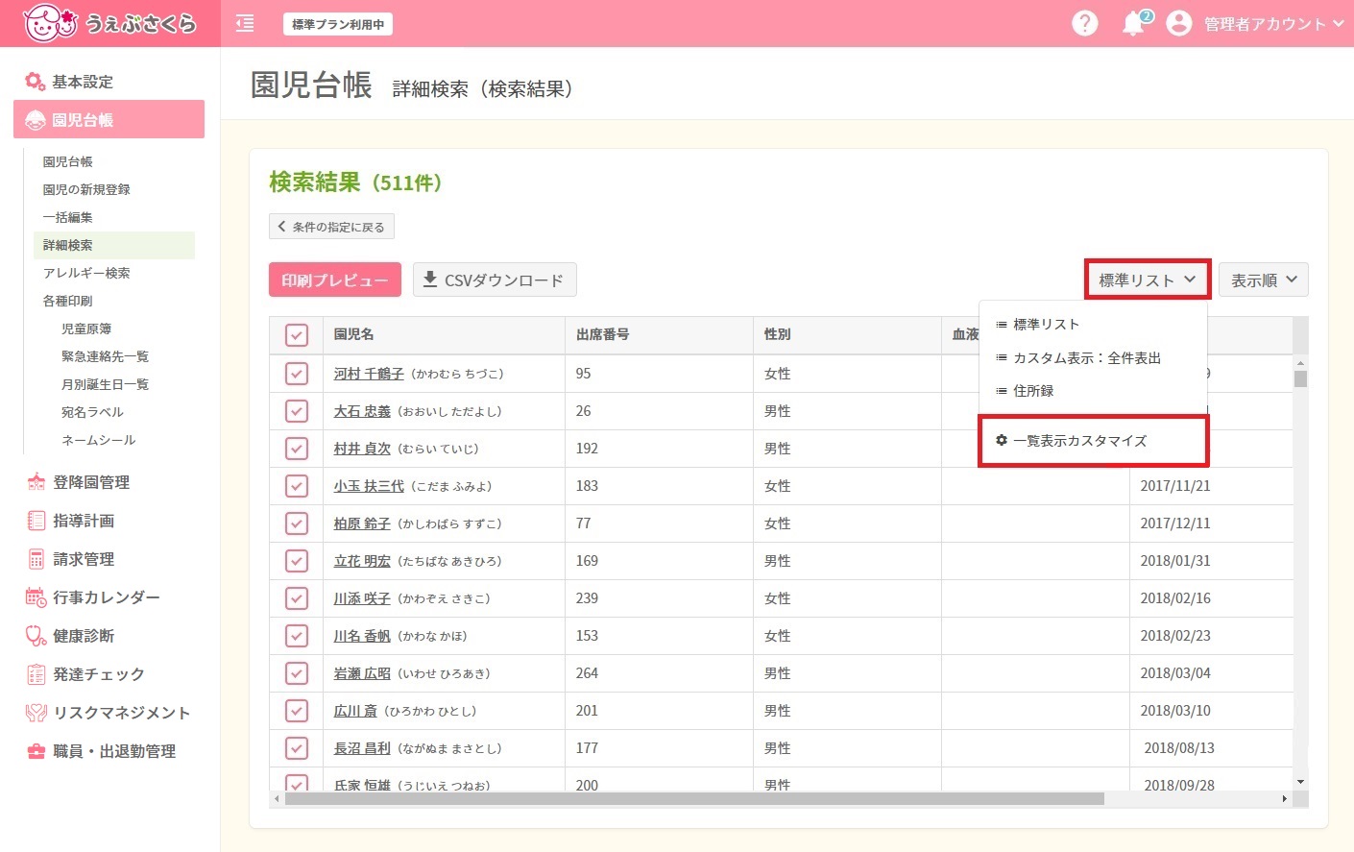The width and height of the screenshot is (1354, 852).
Task: Toggle the select-all checkbox in the header
Action: pyautogui.click(x=297, y=335)
